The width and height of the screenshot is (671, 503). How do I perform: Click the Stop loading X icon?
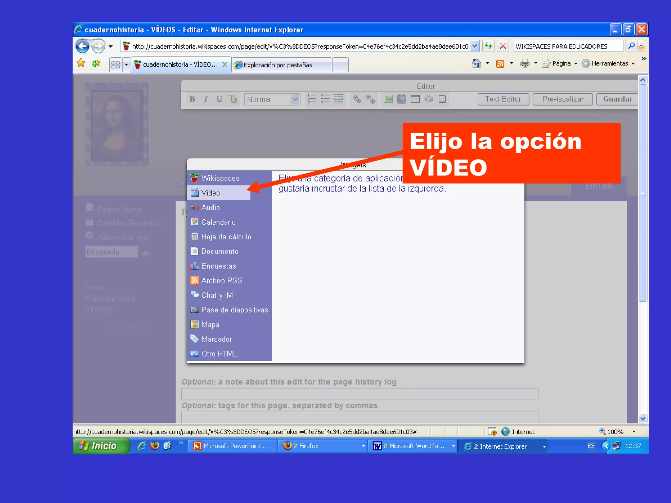(x=503, y=46)
